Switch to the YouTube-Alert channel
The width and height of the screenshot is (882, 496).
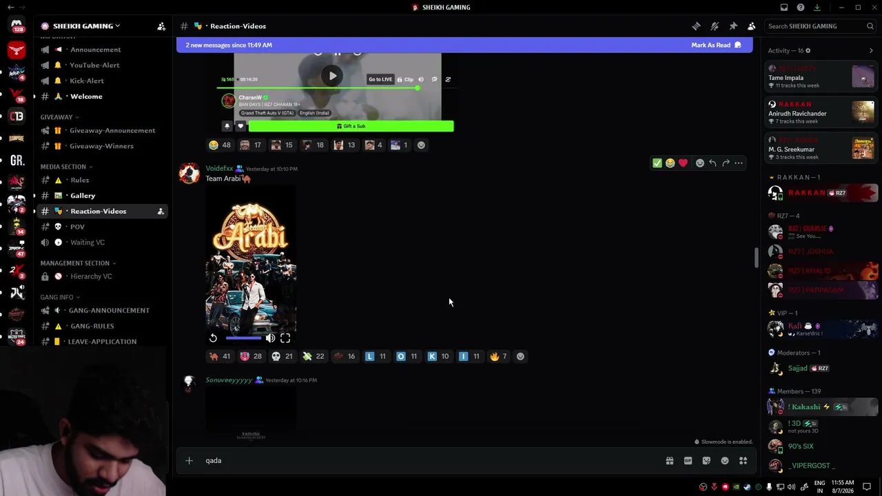(x=101, y=65)
